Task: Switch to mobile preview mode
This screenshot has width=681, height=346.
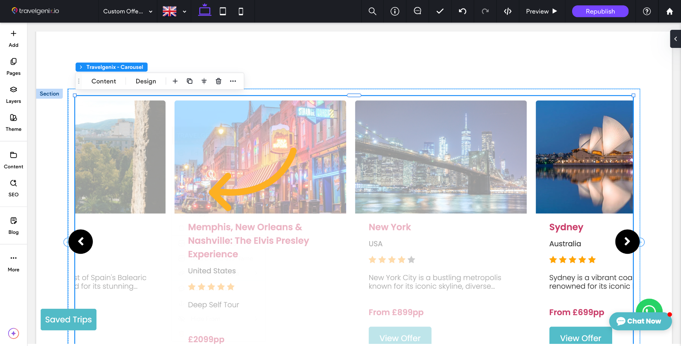Action: point(241,11)
